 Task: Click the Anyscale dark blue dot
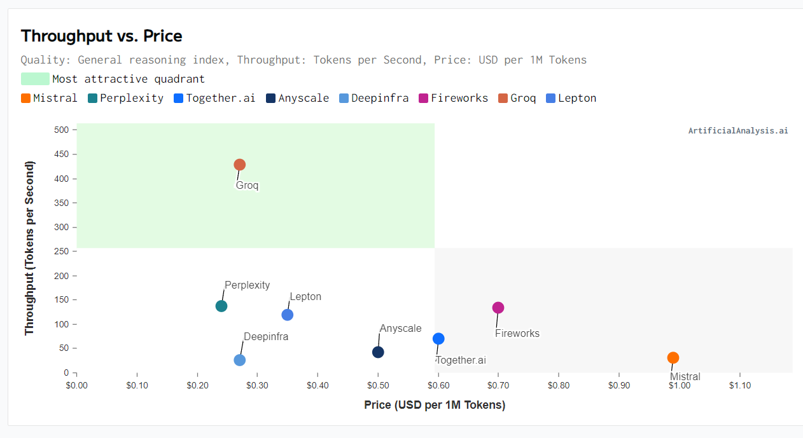pos(378,352)
